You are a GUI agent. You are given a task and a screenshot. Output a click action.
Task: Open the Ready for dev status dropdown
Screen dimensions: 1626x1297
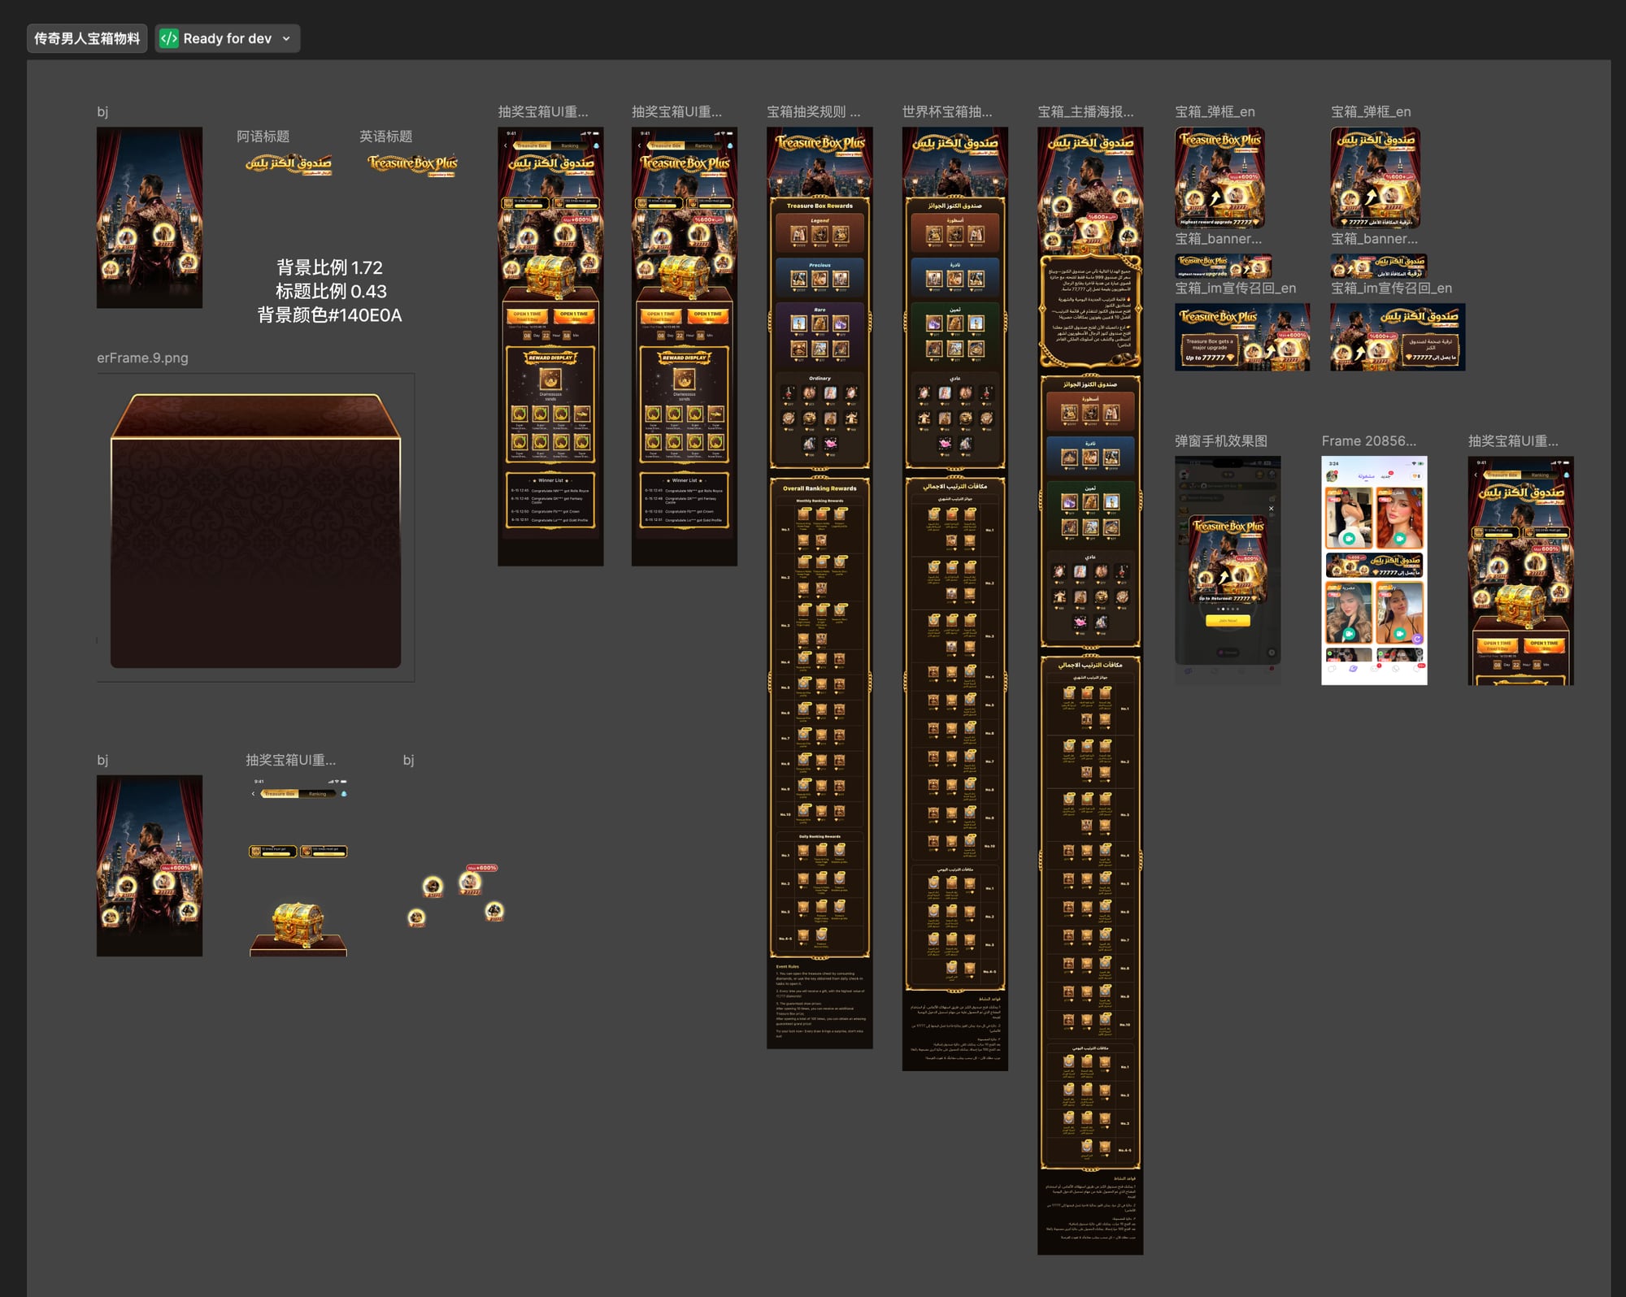[x=227, y=38]
